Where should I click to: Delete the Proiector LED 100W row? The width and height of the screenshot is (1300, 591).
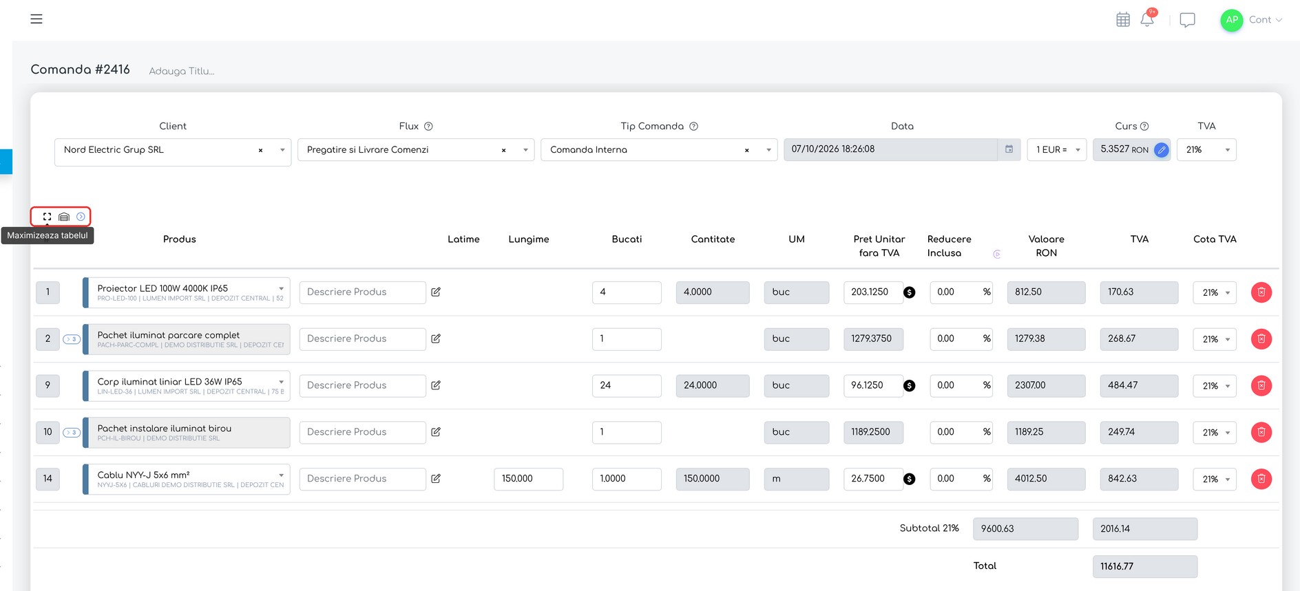(1261, 292)
